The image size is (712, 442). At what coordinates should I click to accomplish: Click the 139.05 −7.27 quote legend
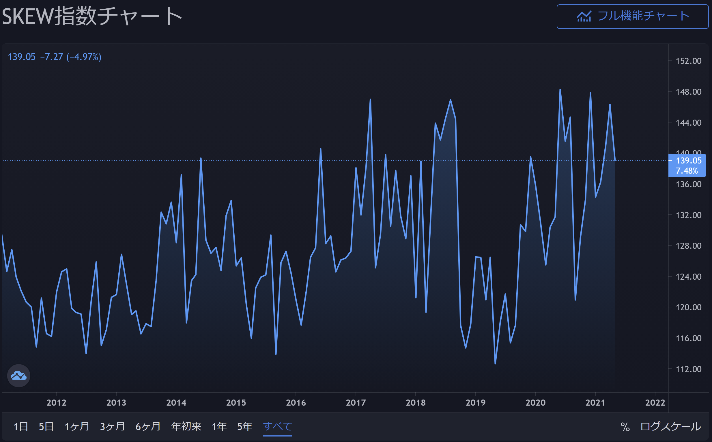[x=55, y=57]
